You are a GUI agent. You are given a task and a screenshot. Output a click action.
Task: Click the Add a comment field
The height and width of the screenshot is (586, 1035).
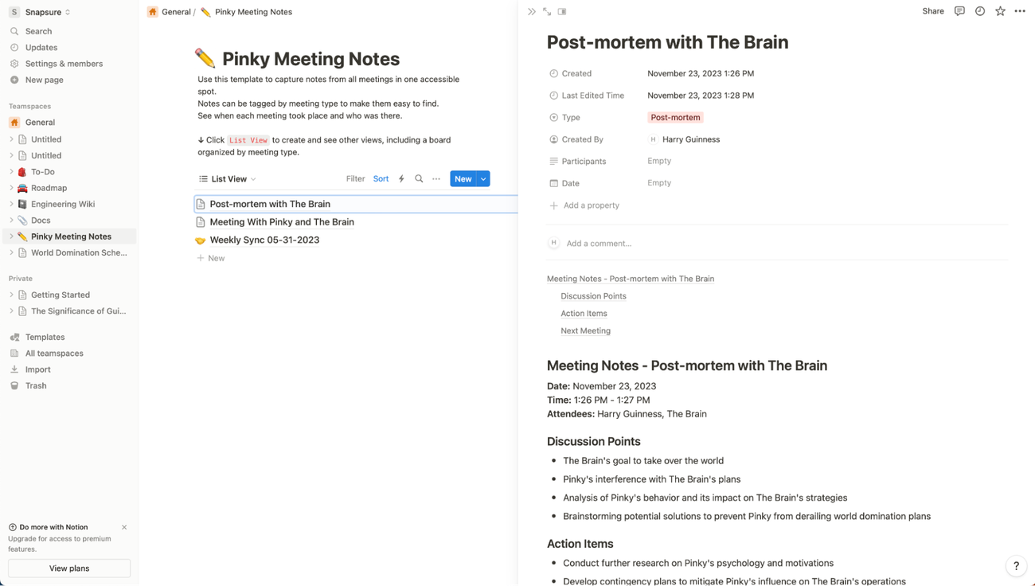[x=599, y=244]
